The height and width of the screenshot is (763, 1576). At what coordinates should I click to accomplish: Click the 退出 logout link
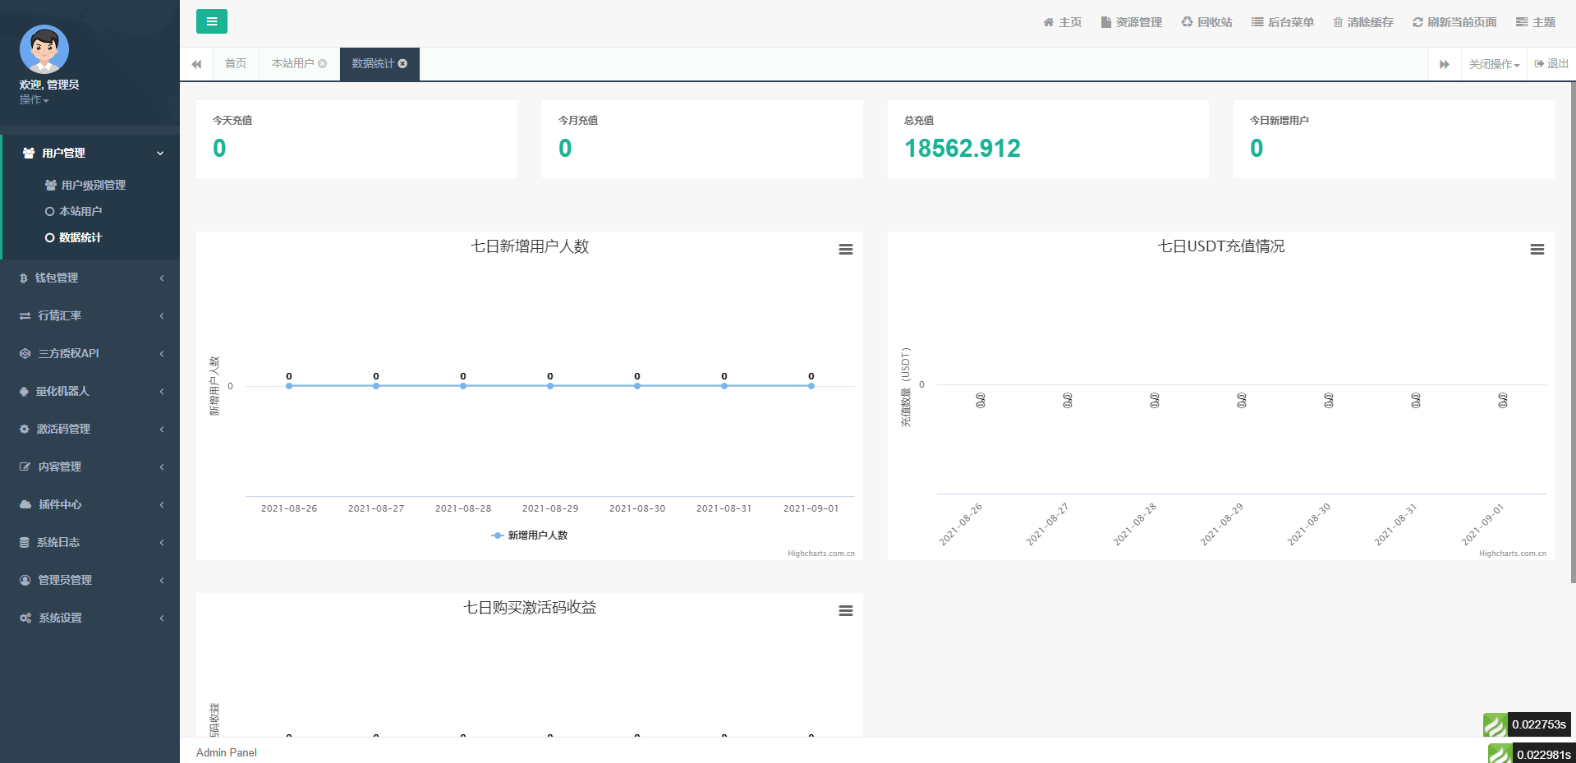pos(1551,64)
